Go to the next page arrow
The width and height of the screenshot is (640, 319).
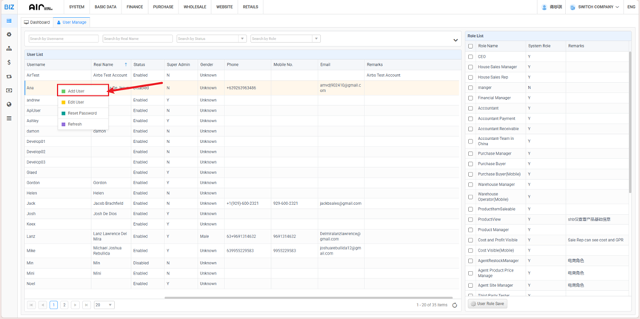click(x=76, y=305)
